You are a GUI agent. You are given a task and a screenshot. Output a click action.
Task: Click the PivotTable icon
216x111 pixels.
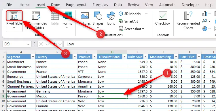pos(14,15)
